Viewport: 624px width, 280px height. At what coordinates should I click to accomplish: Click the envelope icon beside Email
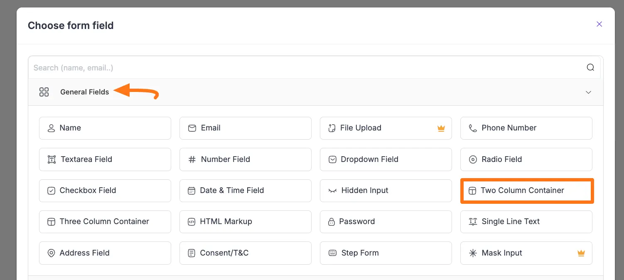[x=192, y=128]
